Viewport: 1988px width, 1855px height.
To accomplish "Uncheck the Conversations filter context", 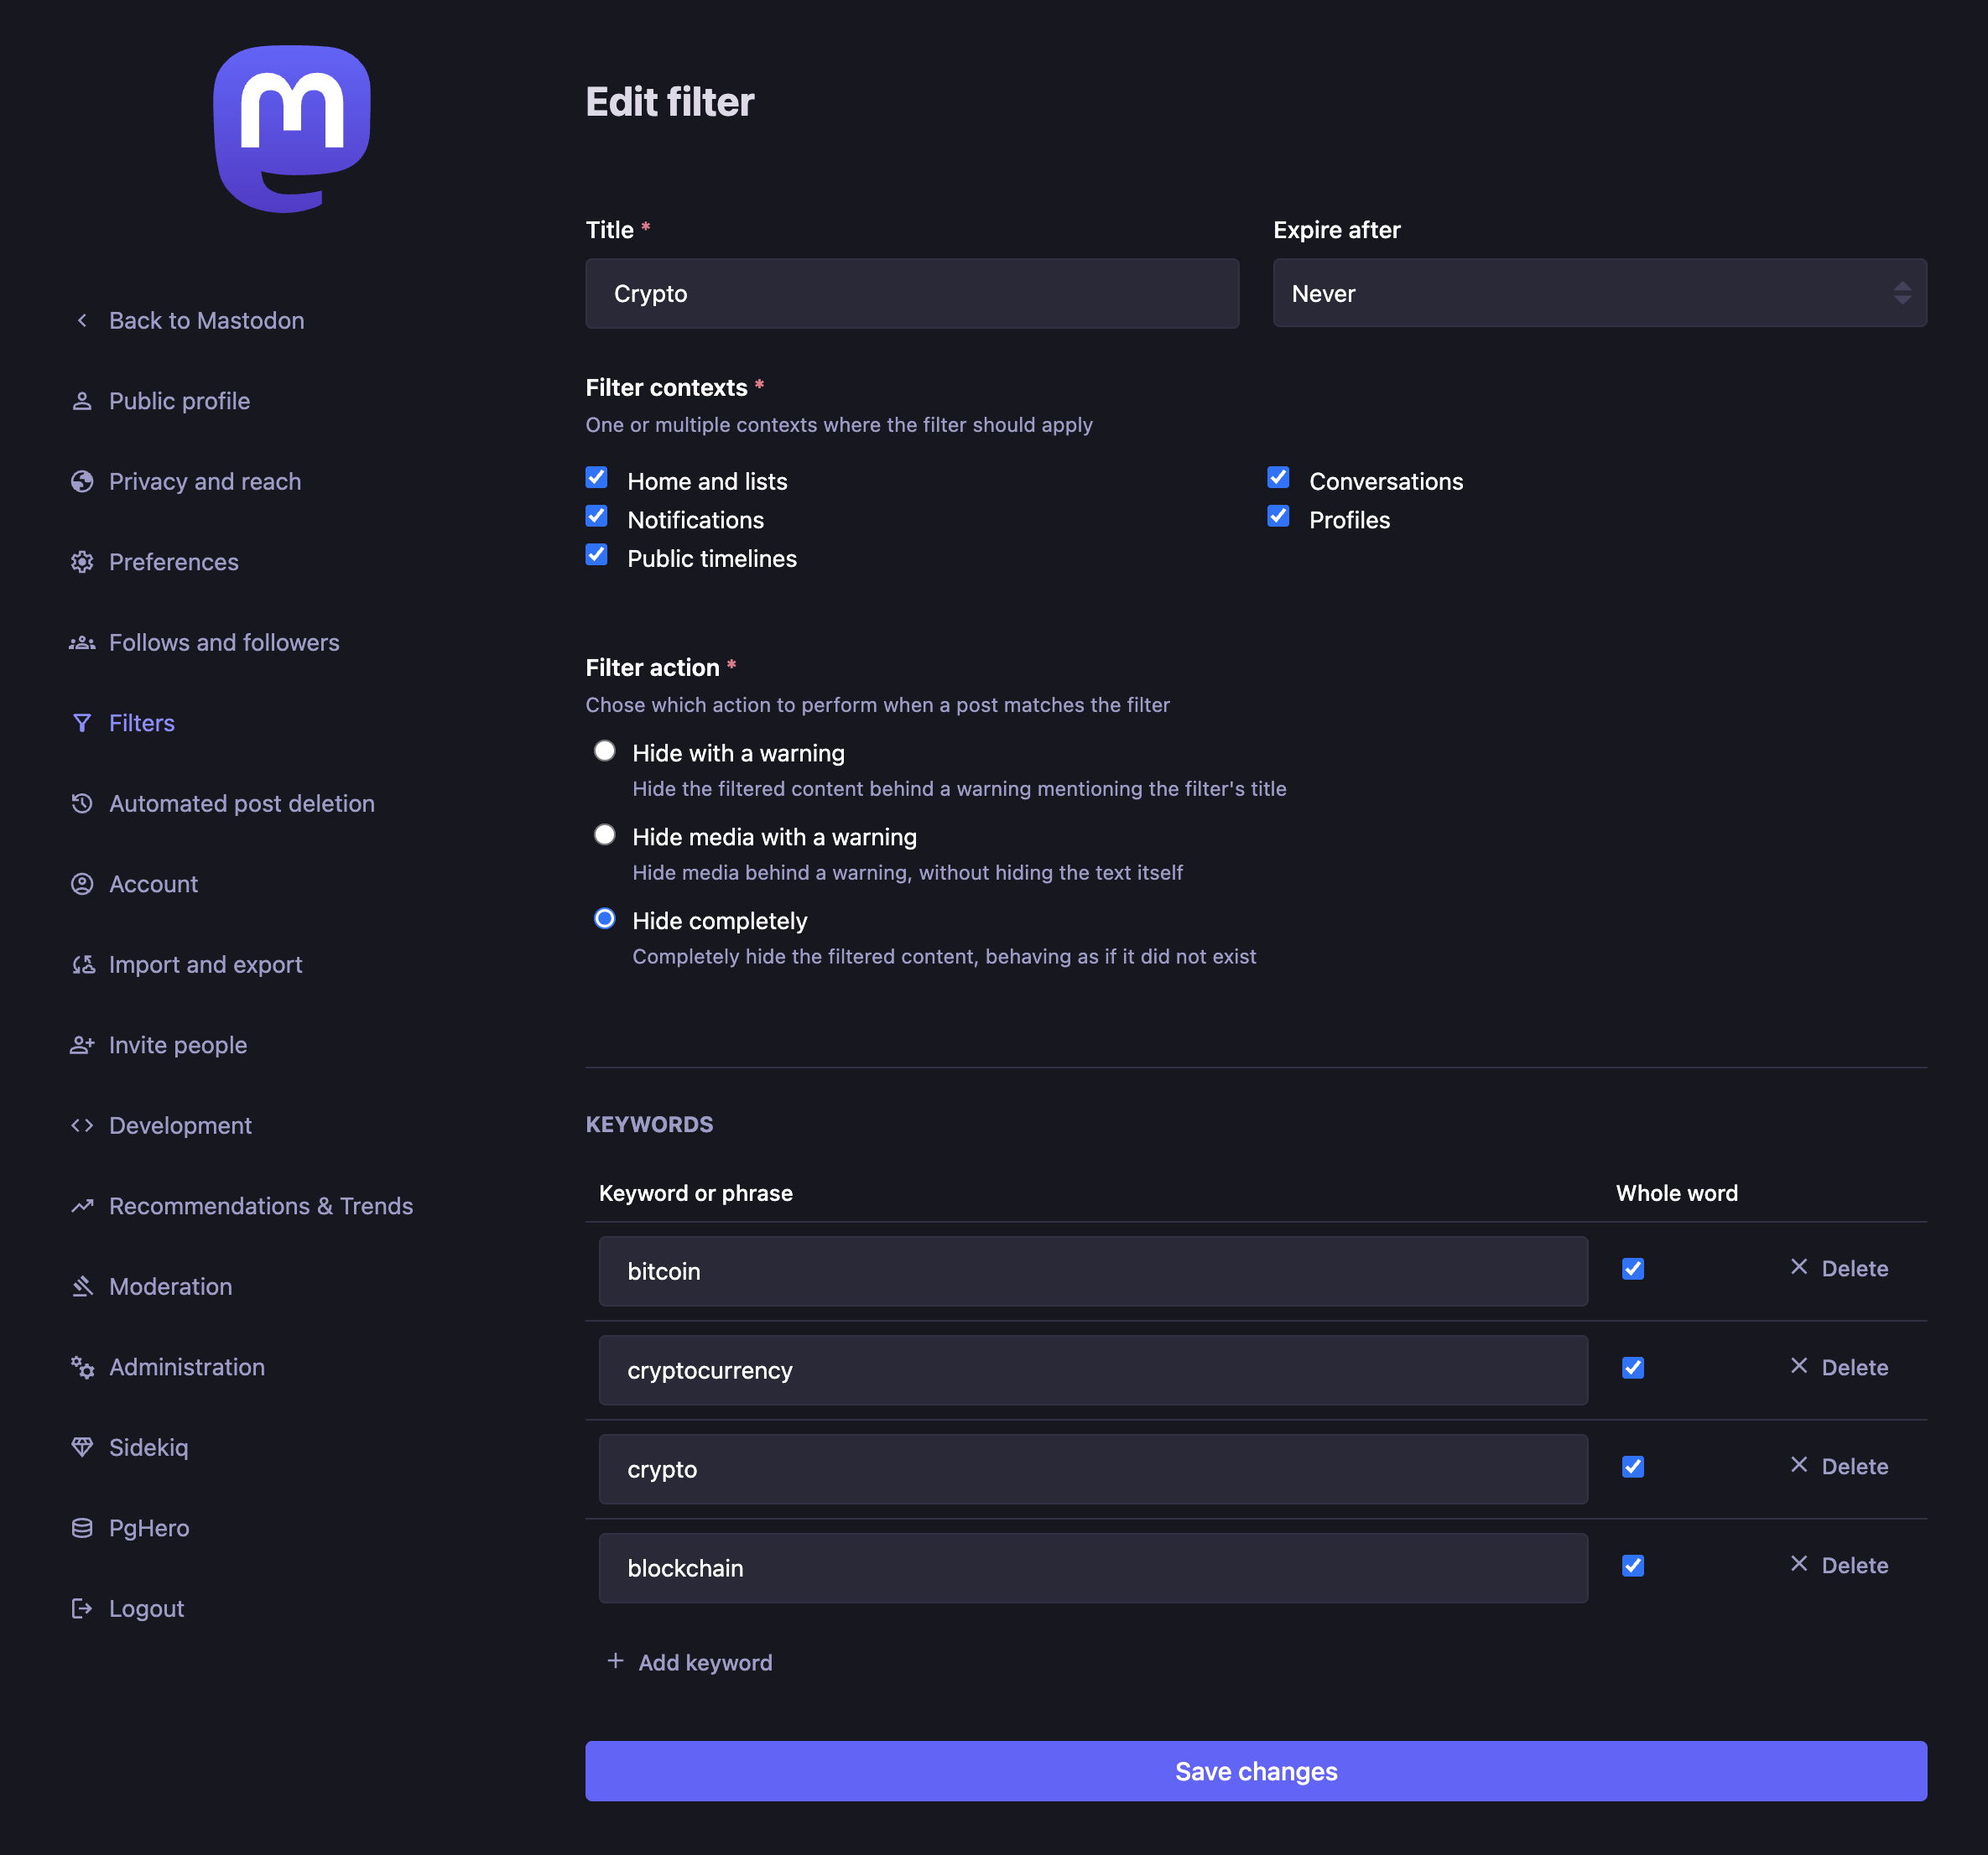I will point(1278,477).
